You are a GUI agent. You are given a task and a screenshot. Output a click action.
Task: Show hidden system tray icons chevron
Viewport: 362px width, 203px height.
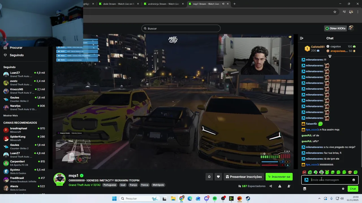(x=319, y=199)
